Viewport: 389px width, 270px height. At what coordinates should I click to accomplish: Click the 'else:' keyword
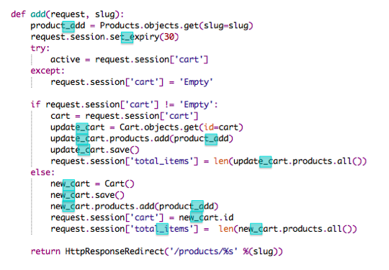pos(43,172)
